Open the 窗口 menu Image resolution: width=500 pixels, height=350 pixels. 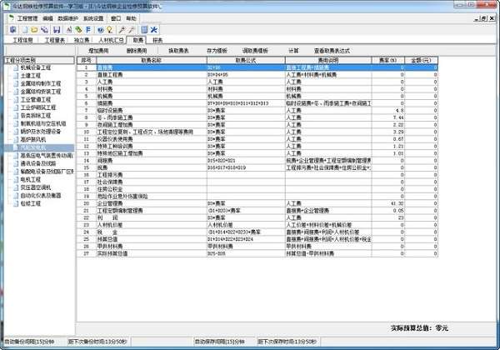116,18
